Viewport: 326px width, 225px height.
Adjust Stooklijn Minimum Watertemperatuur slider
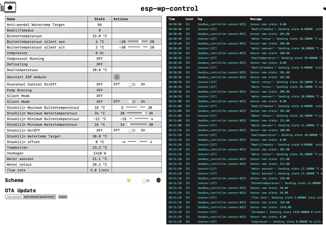137,125
